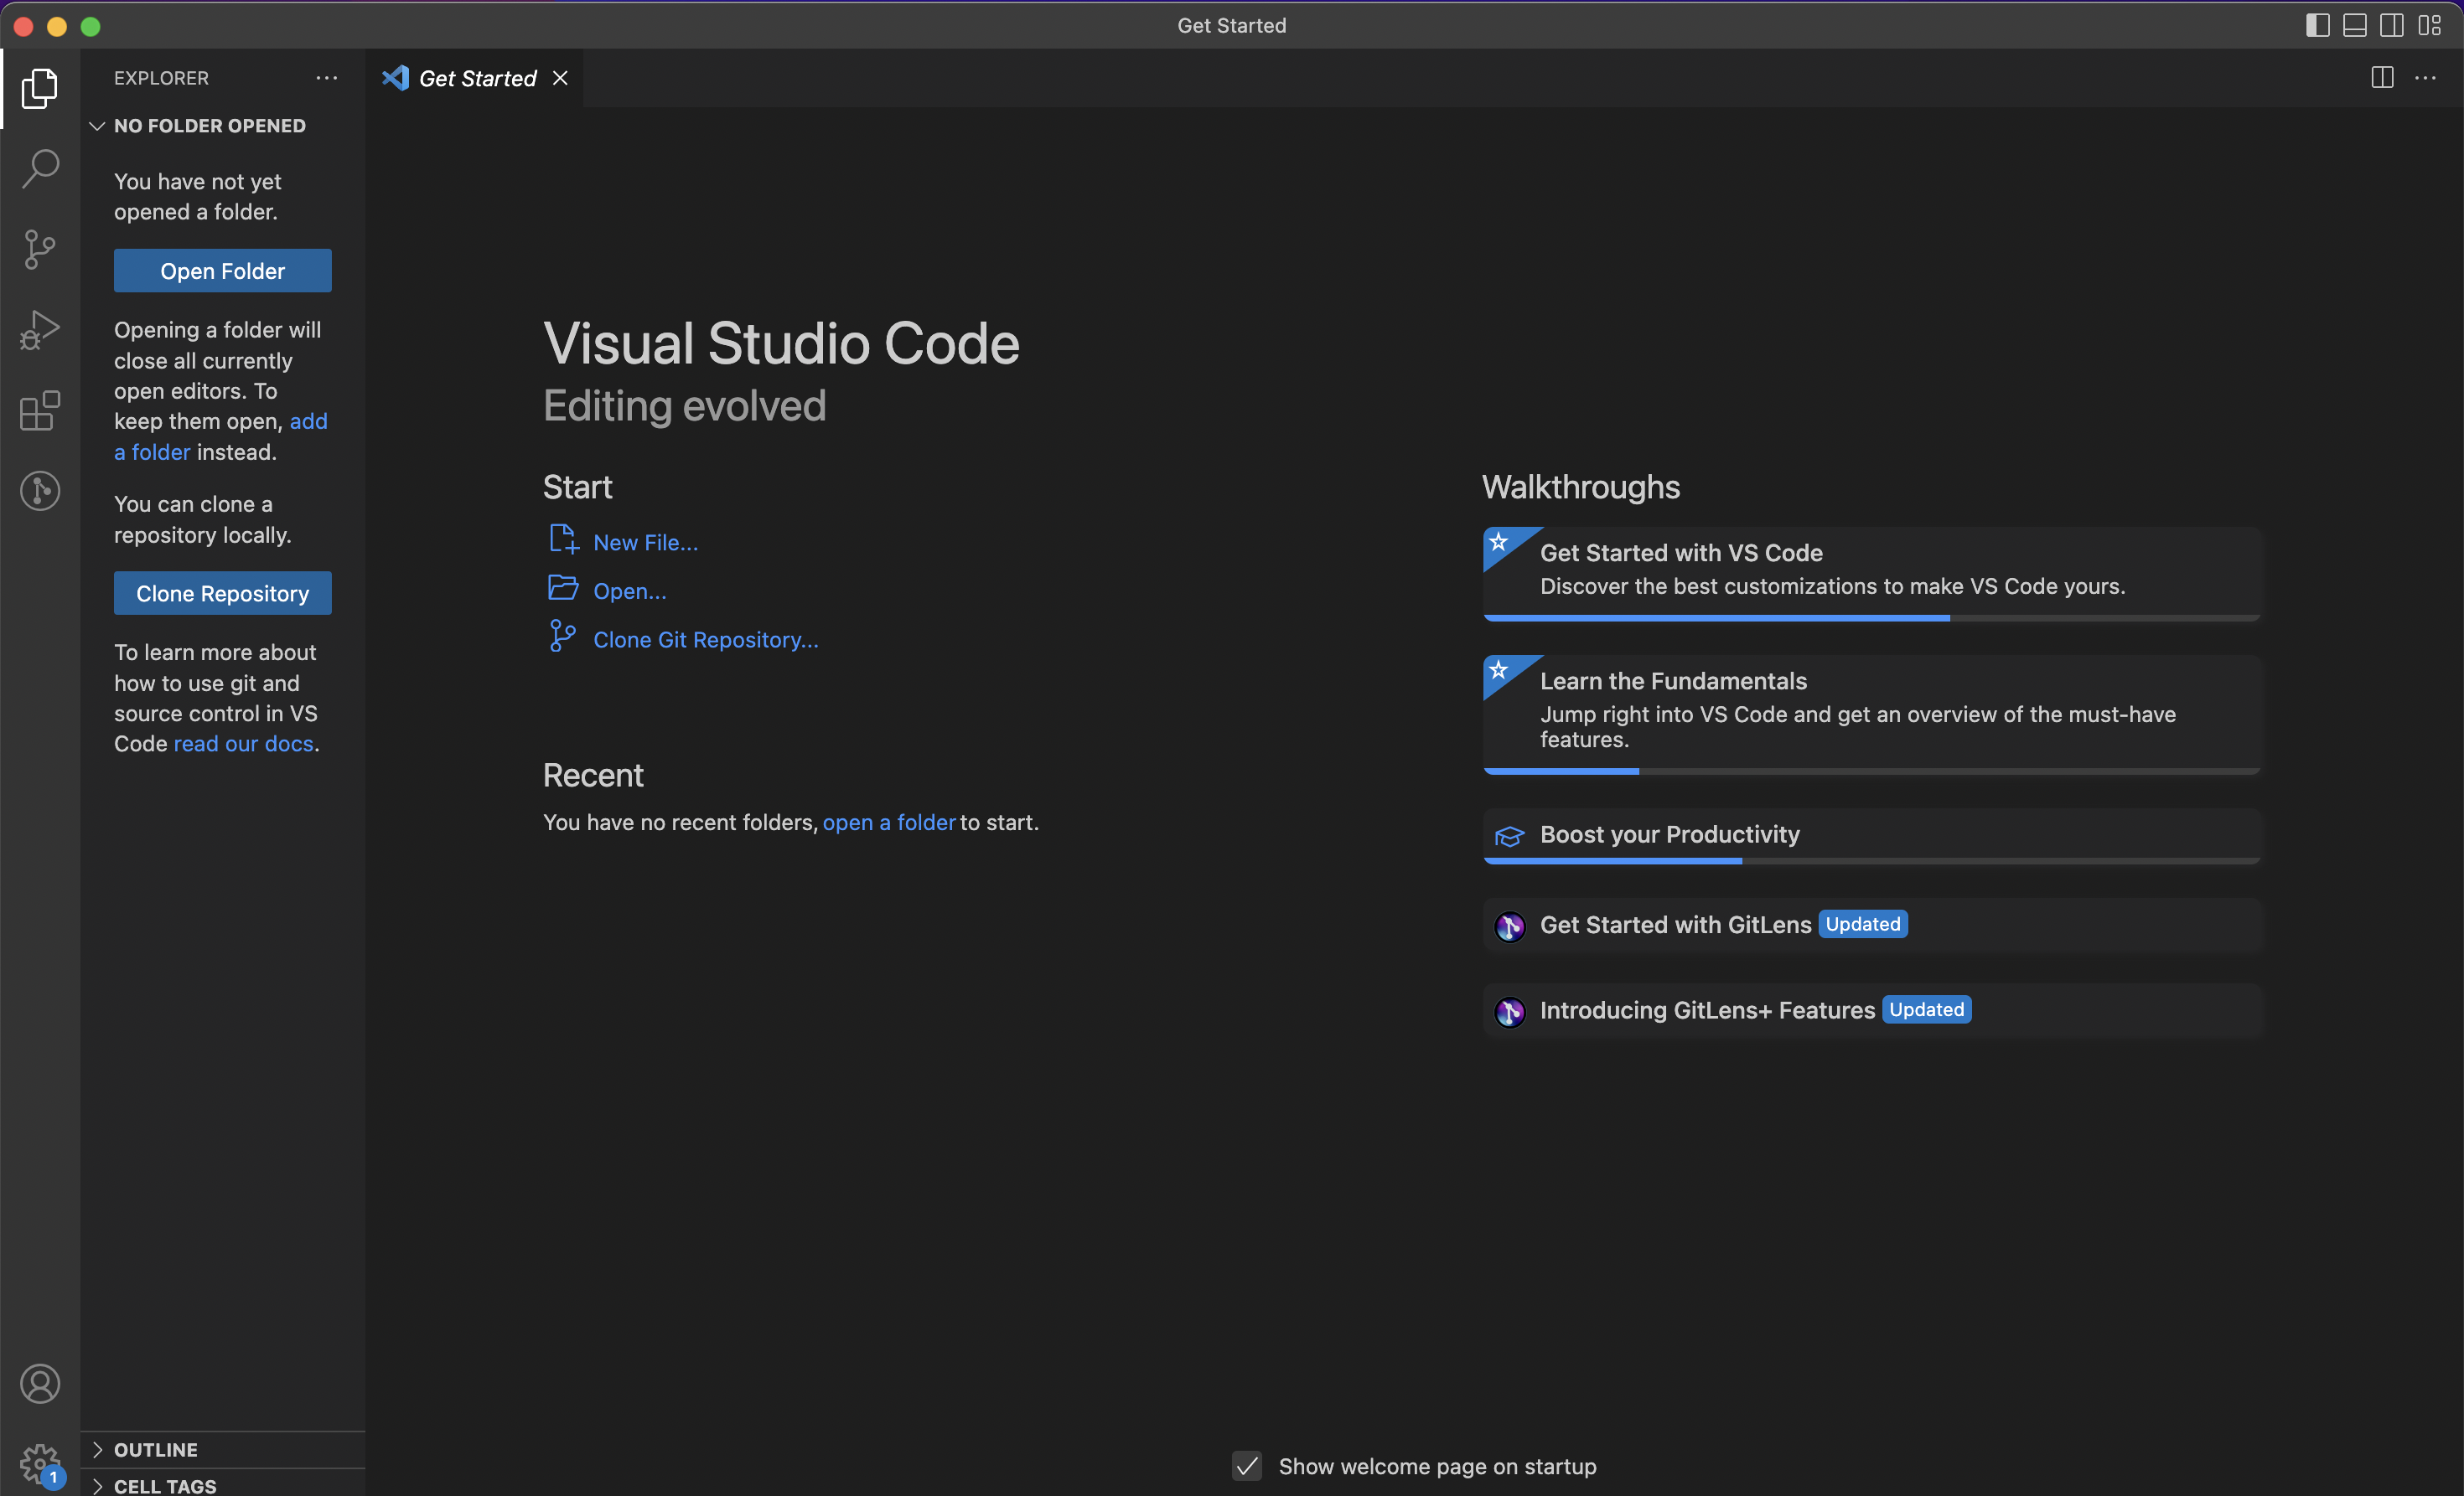This screenshot has width=2464, height=1496.
Task: Click the Accounts icon
Action: click(40, 1383)
